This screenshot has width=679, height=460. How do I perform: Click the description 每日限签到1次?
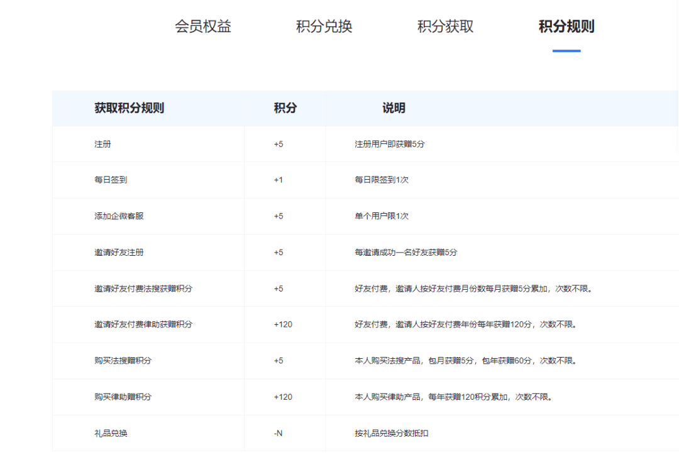pyautogui.click(x=382, y=180)
